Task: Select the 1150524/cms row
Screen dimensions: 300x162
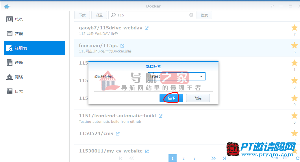Action: (x=187, y=136)
